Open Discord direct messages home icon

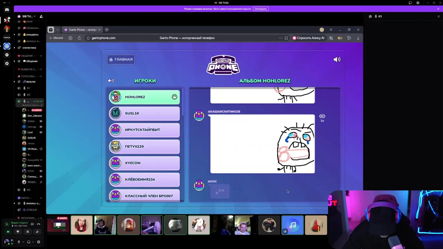(x=7, y=10)
